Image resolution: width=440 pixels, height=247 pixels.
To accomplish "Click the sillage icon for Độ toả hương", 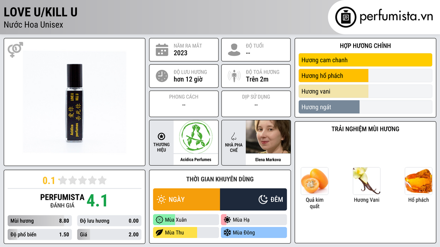I will click(x=234, y=76).
